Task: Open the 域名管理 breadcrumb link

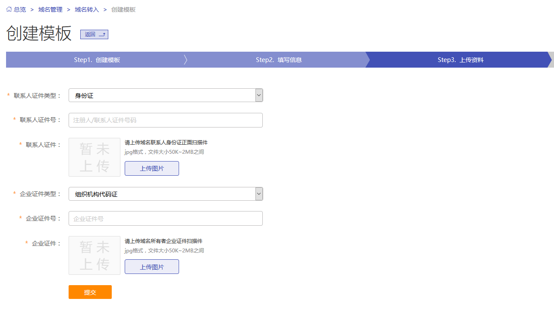Action: point(50,9)
